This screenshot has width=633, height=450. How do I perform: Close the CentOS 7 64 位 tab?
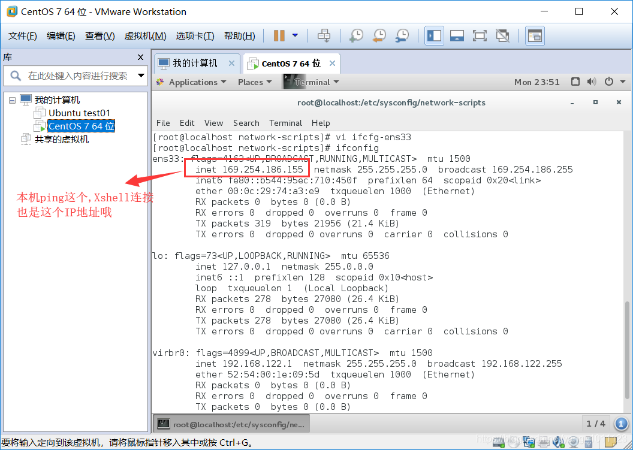click(332, 64)
